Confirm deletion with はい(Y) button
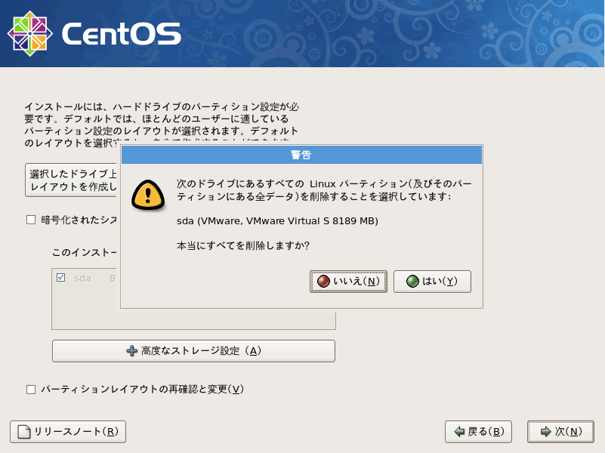605x453 pixels. click(432, 282)
